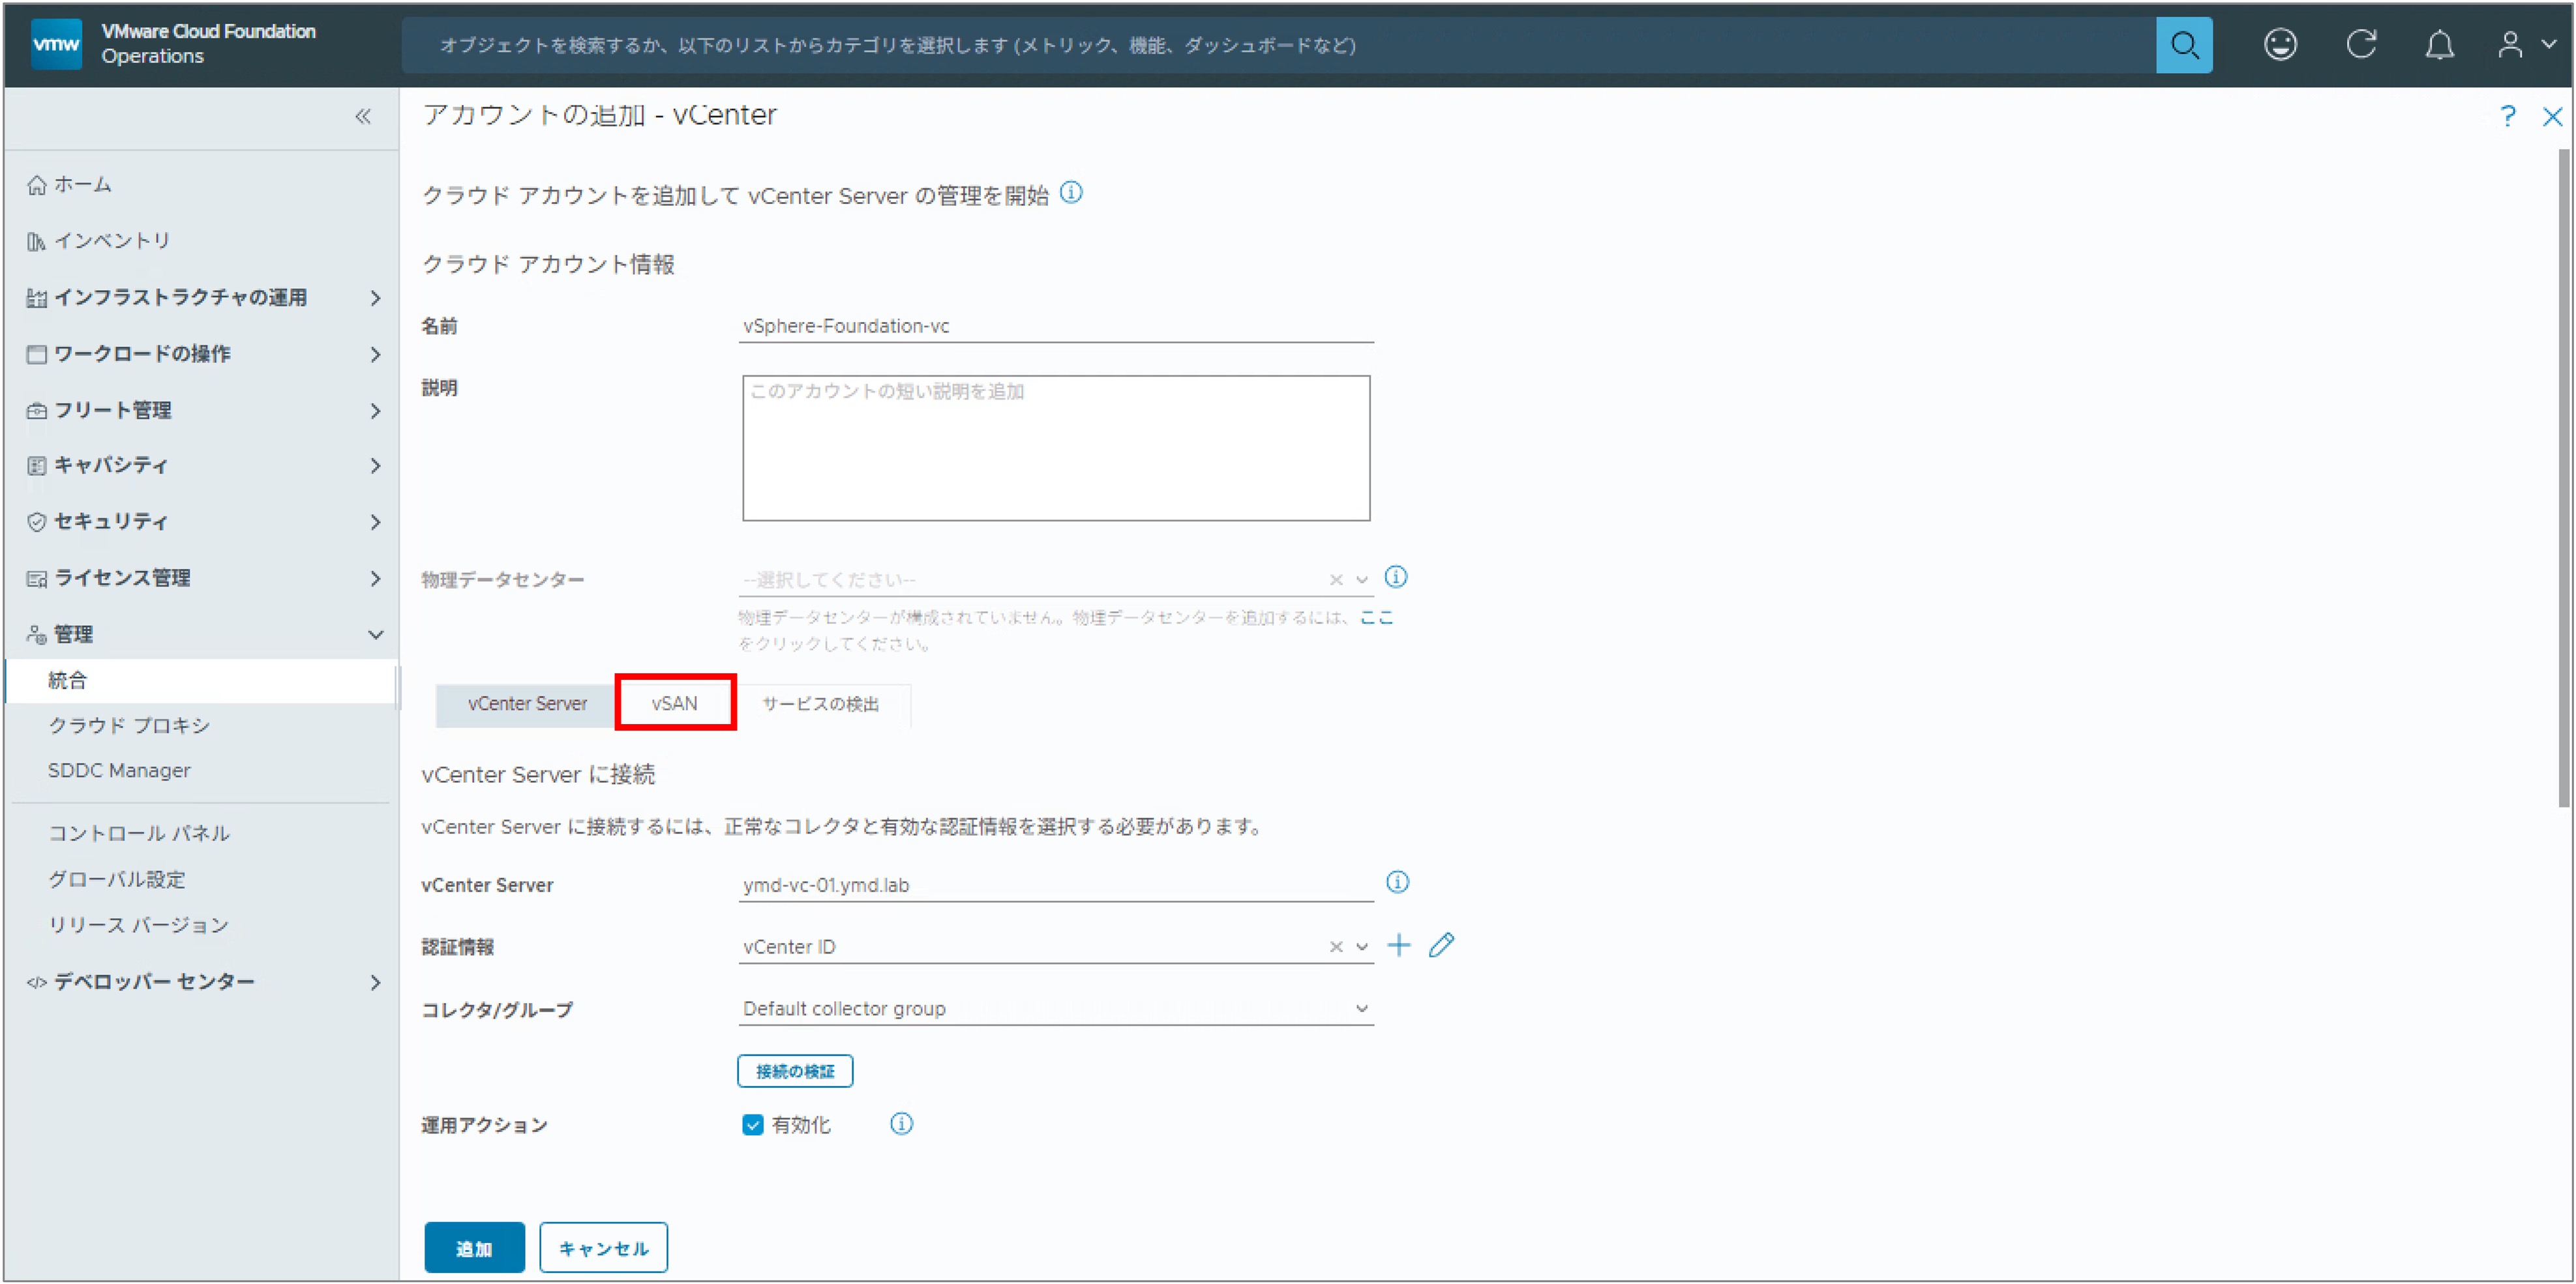
Task: Open SDDC Manager
Action: point(119,770)
